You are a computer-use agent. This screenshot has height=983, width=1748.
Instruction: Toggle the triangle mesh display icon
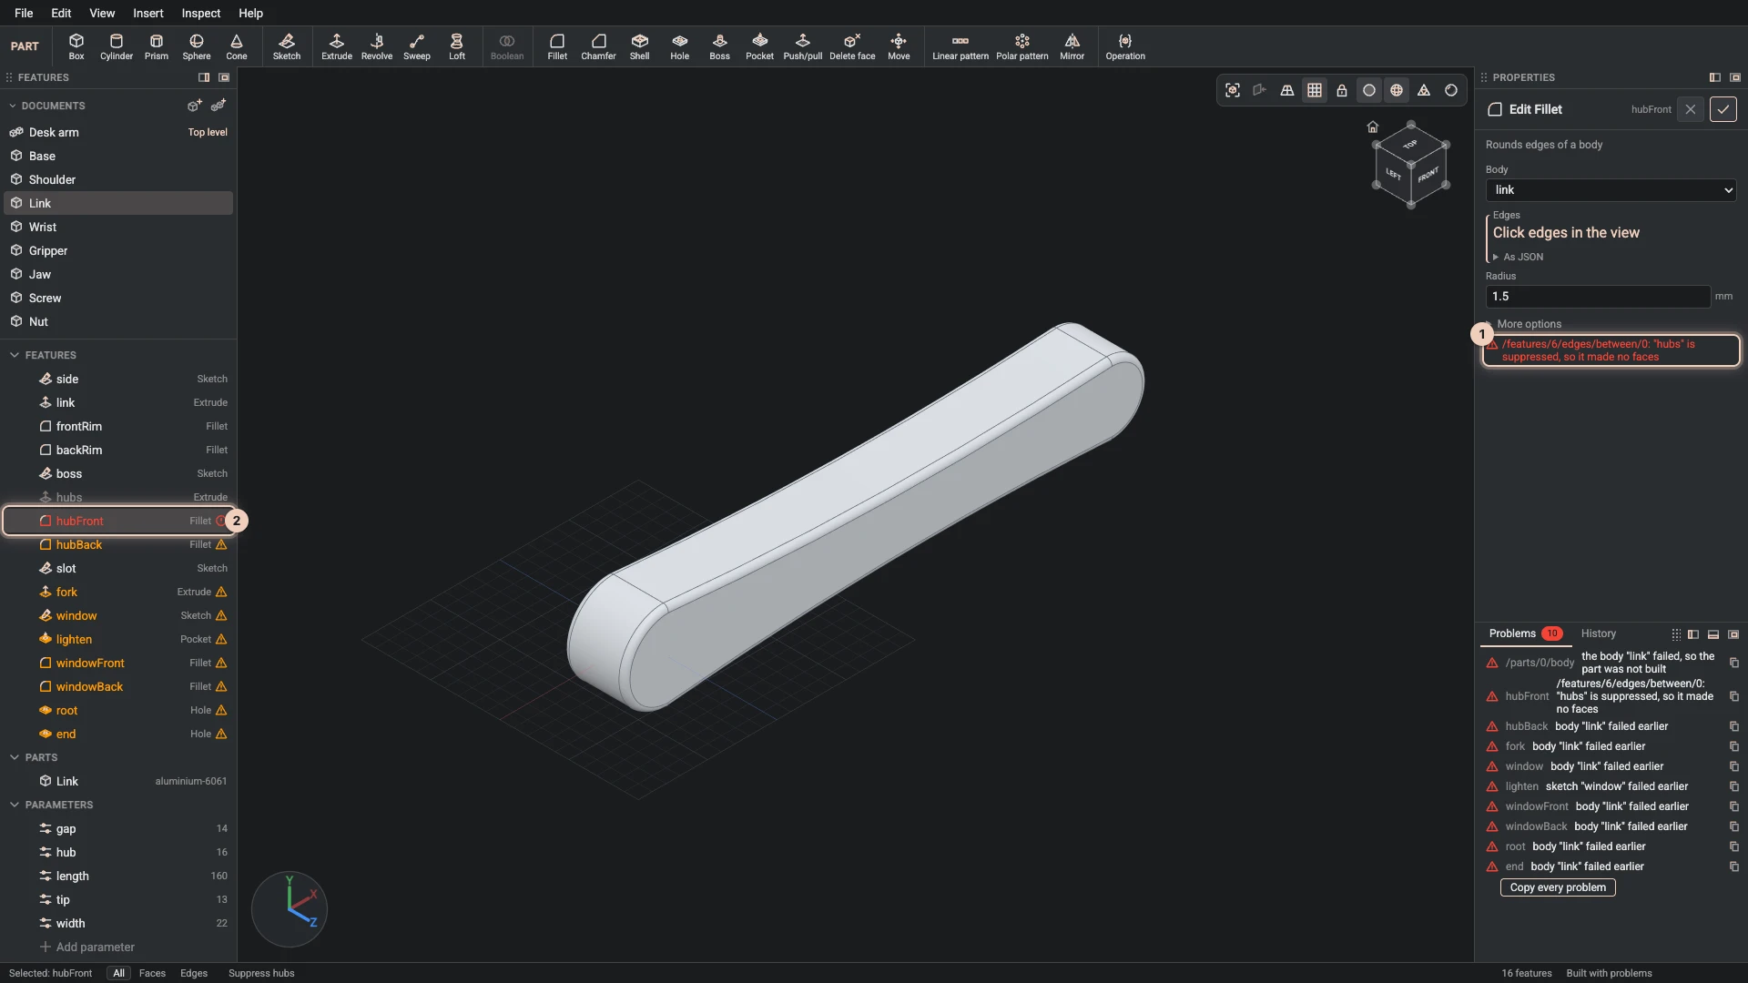1423,90
